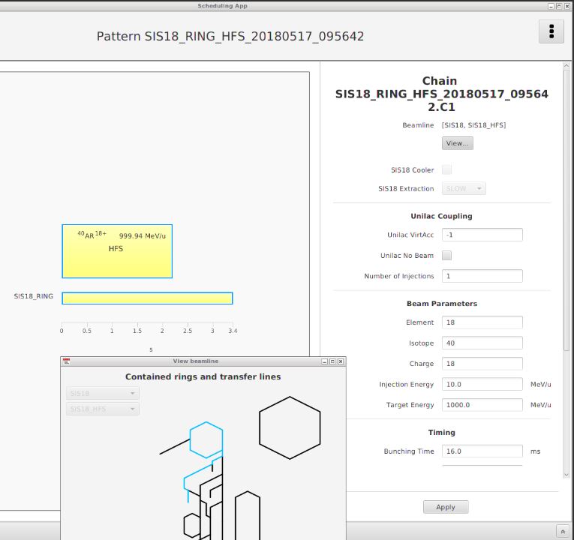Enable the Unilac No Beam checkbox
The height and width of the screenshot is (540, 574).
[x=446, y=256]
